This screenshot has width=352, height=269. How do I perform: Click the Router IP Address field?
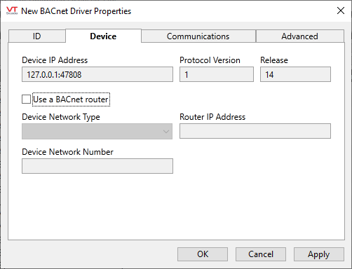pyautogui.click(x=255, y=131)
